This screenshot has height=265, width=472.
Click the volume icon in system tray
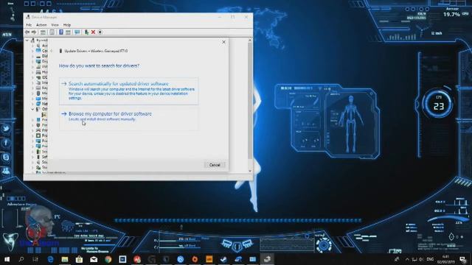click(x=421, y=259)
